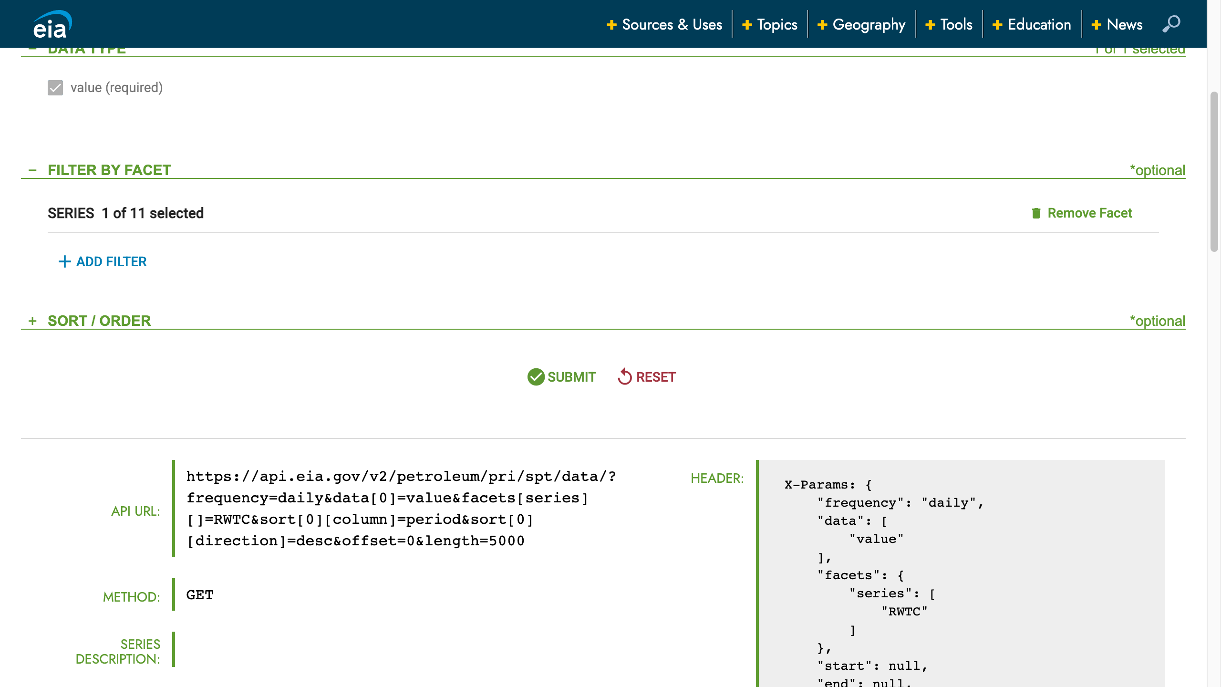This screenshot has height=687, width=1221.
Task: Toggle the value (required) checkbox
Action: pos(55,88)
